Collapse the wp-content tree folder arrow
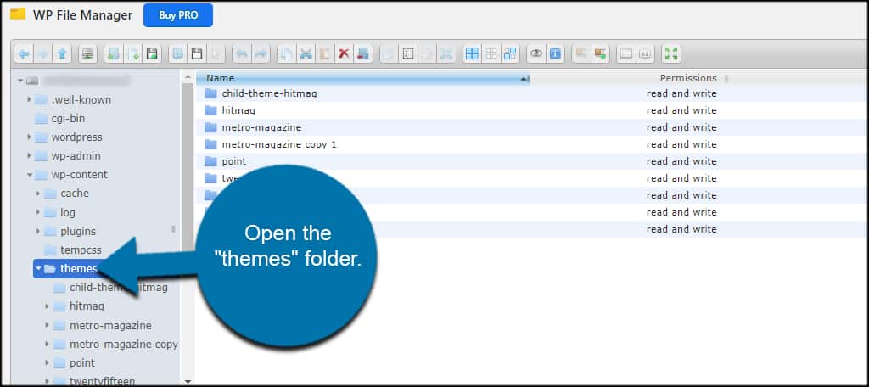Viewport: 869px width, 387px height. [30, 175]
